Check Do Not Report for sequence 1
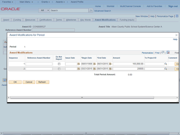The height and width of the screenshot is (135, 180). pos(59,64)
